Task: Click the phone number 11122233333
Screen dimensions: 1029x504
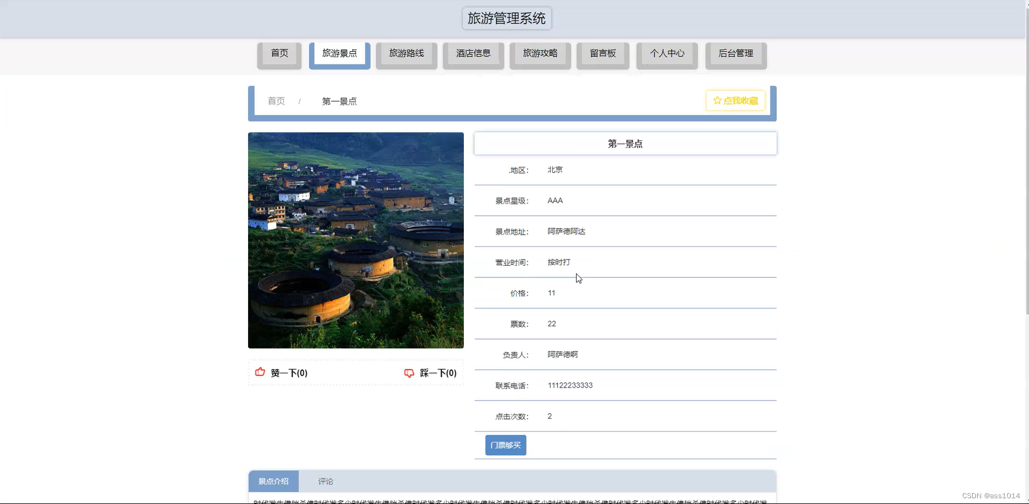Action: [x=570, y=385]
